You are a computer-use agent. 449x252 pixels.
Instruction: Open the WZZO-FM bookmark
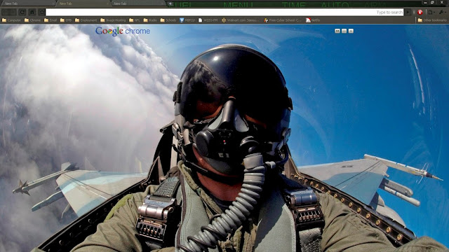point(208,20)
